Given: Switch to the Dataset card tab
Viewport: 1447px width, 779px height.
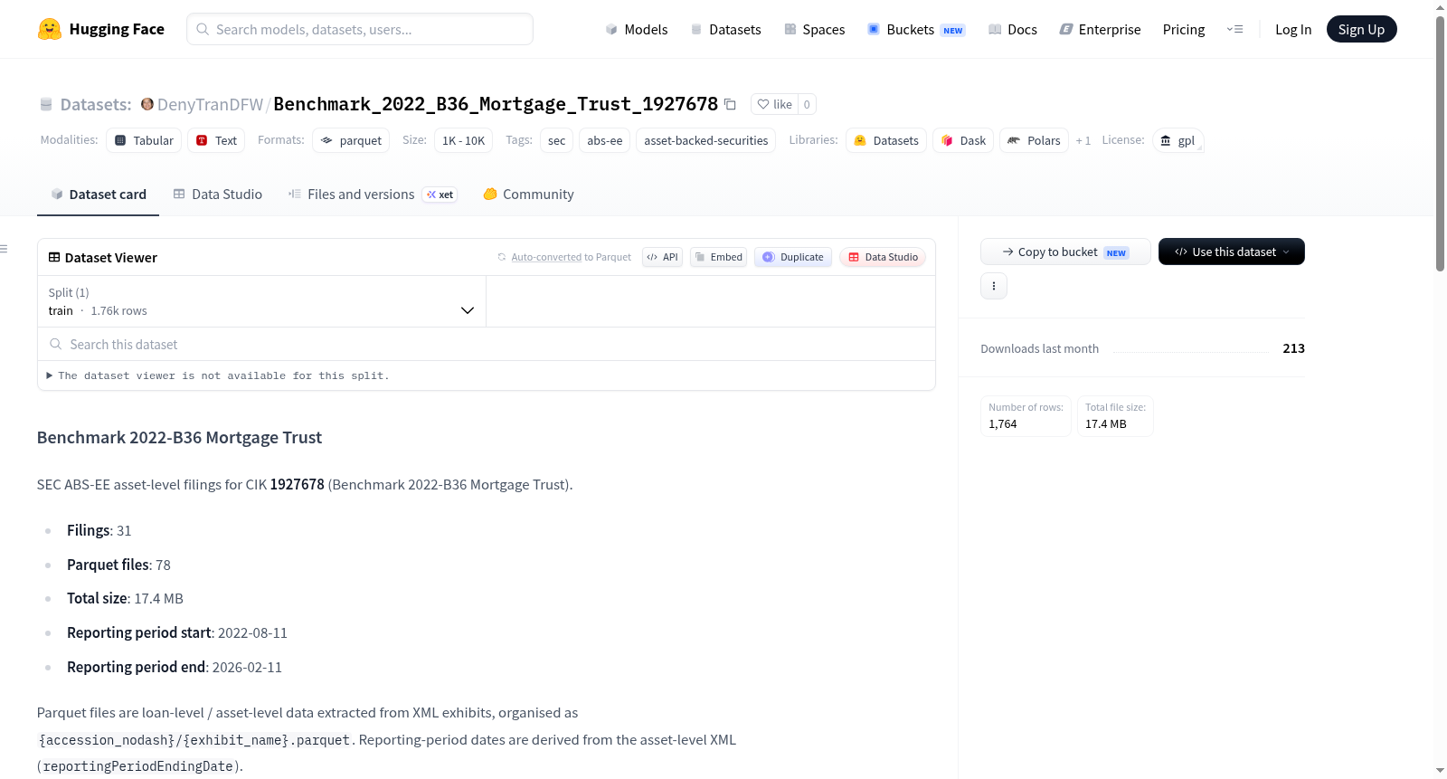Looking at the screenshot, I should (x=98, y=194).
